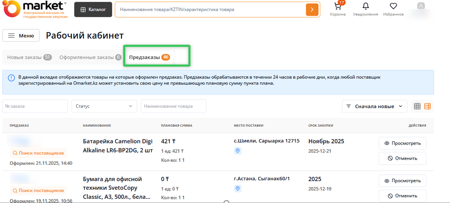The image size is (450, 203).
Task: Switch to list view layout icon
Action: pyautogui.click(x=427, y=106)
